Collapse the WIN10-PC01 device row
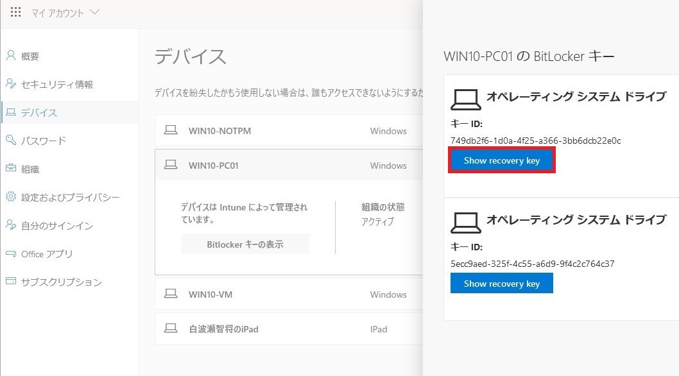Screen dimensions: 679x376 click(289, 165)
